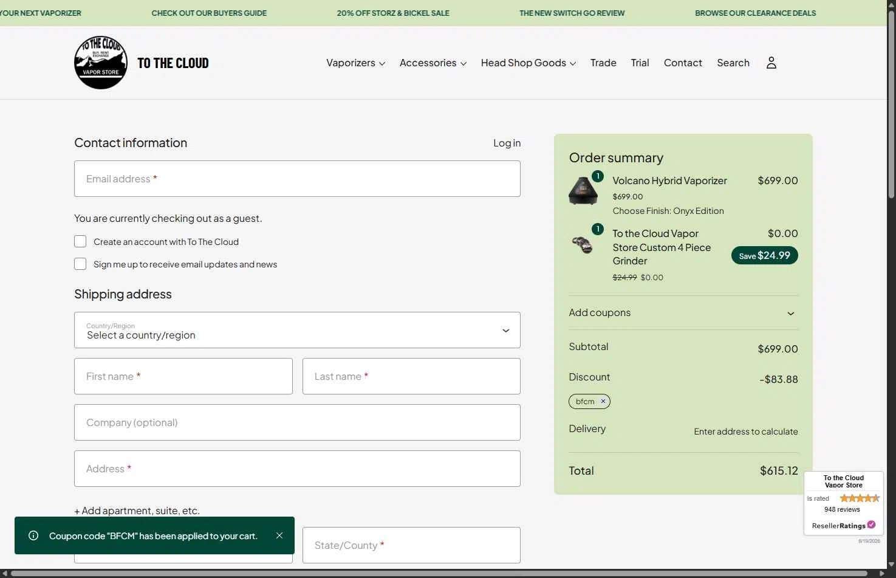Click the notification info icon
The image size is (896, 578).
(x=33, y=535)
